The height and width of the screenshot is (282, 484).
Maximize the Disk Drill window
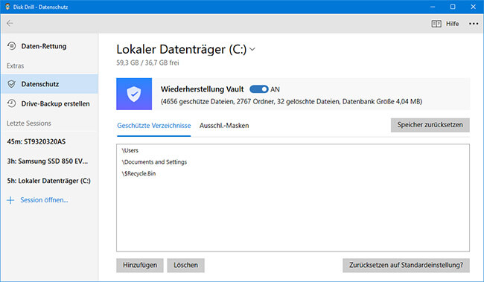pyautogui.click(x=453, y=7)
